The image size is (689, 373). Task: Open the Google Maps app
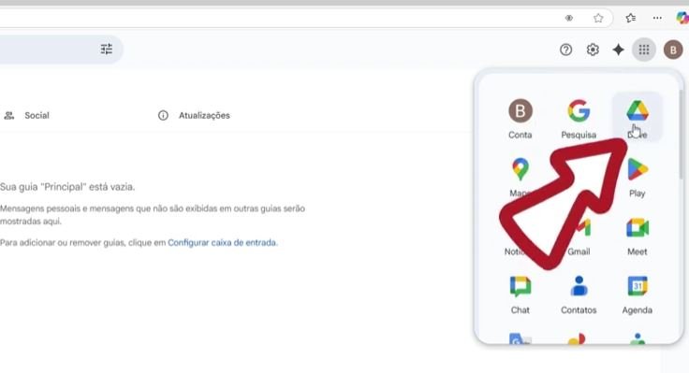(x=520, y=177)
